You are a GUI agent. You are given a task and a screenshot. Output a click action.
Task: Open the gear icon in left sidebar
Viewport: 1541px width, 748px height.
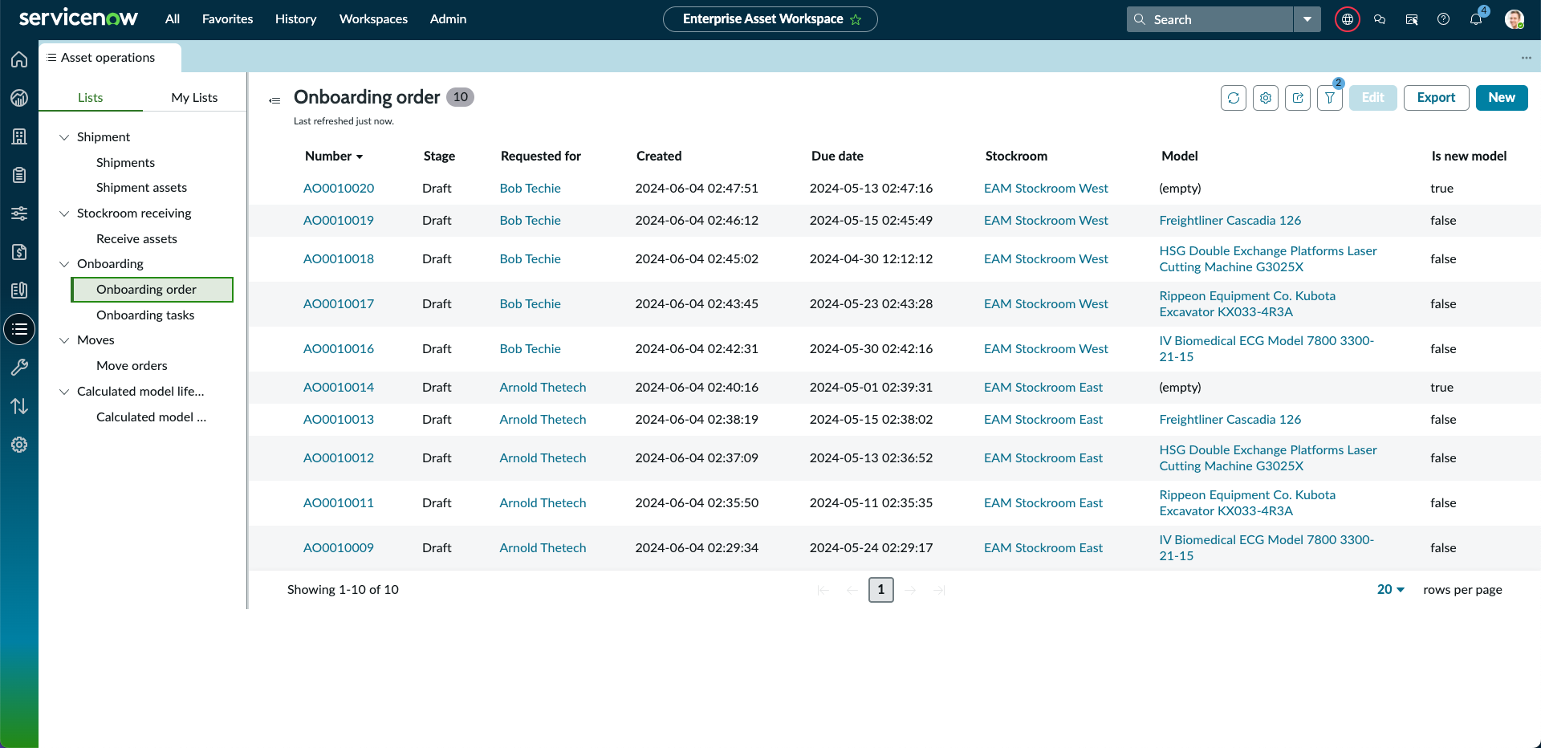coord(19,445)
